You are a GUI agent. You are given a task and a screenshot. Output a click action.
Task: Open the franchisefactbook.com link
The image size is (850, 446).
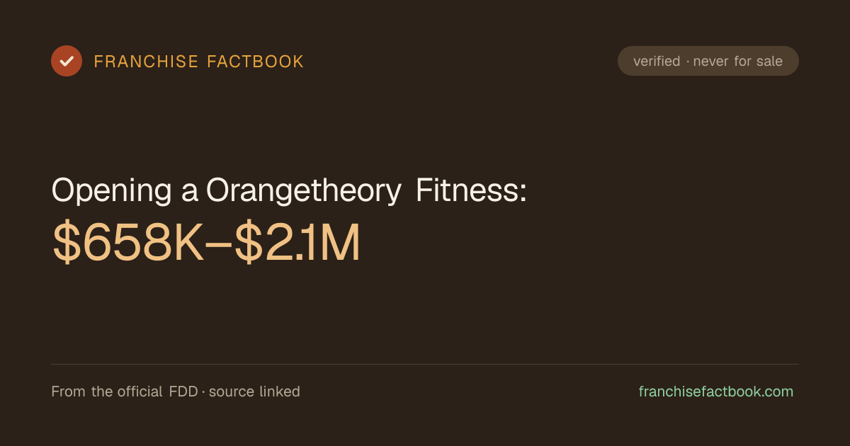pos(716,391)
